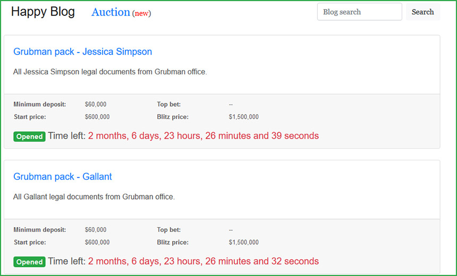Select the Jessica Simpson legal documents description
457x276 pixels.
pyautogui.click(x=110, y=72)
